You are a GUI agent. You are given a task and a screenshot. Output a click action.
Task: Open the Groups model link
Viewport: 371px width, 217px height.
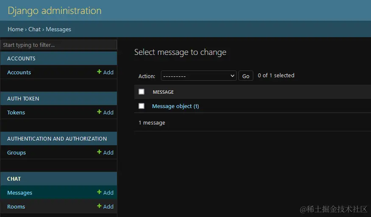[17, 152]
